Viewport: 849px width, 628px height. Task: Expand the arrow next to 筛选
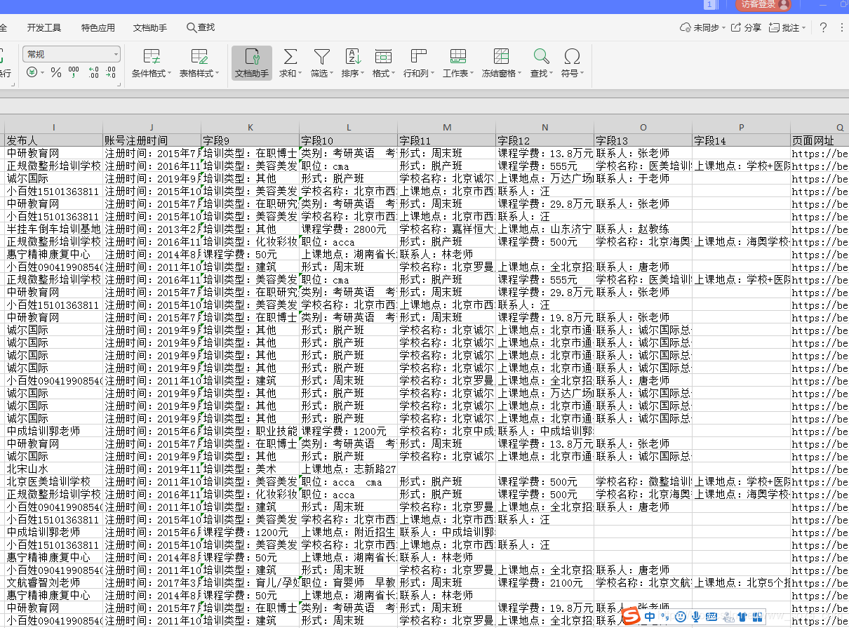click(331, 74)
